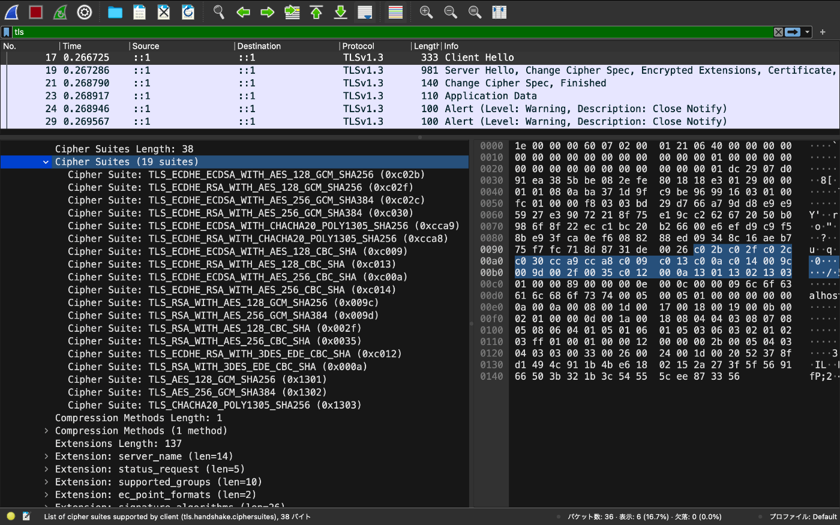Click the tls display filter field

[393, 32]
